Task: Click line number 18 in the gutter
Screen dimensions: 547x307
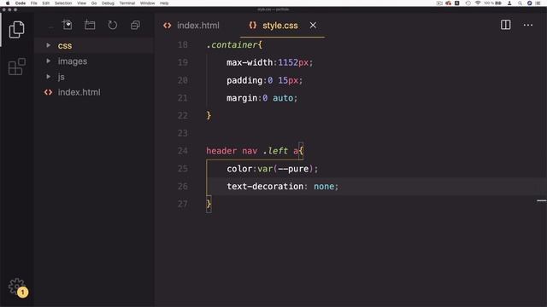Action: 182,45
